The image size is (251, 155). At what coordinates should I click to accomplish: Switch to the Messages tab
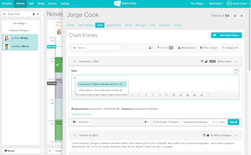[141, 25]
